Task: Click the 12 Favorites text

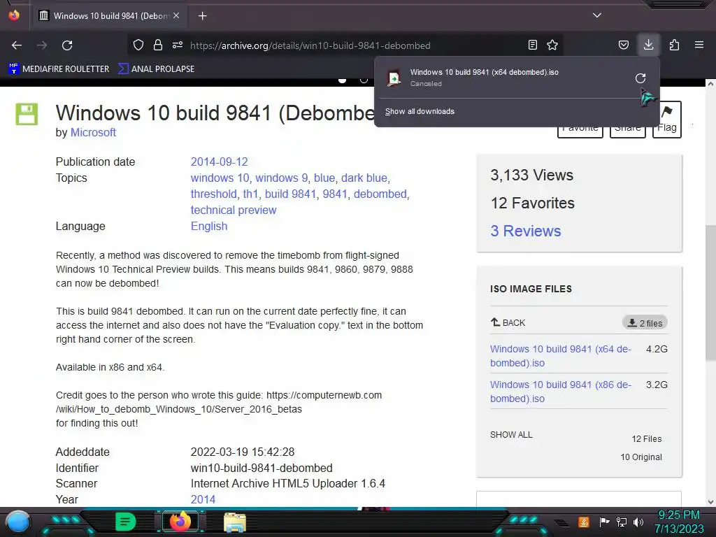Action: coord(532,203)
